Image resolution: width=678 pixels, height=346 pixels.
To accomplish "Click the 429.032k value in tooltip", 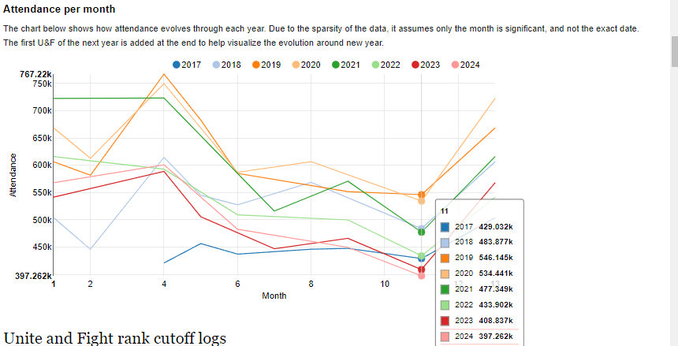I will tap(496, 227).
